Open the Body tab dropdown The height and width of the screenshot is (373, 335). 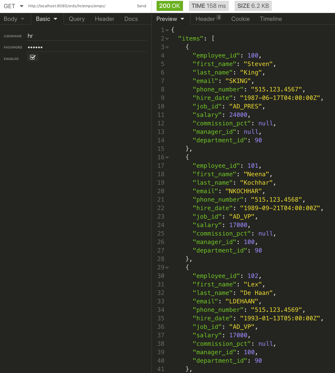(14, 19)
